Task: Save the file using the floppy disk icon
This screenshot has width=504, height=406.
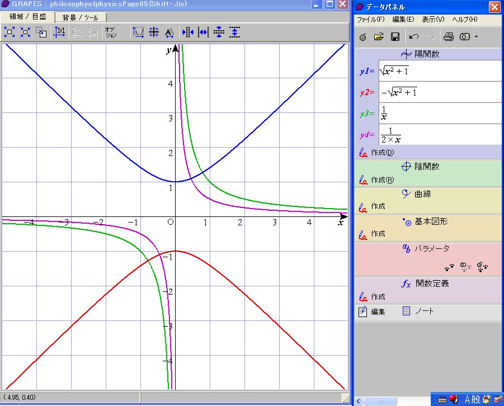Action: [x=394, y=37]
